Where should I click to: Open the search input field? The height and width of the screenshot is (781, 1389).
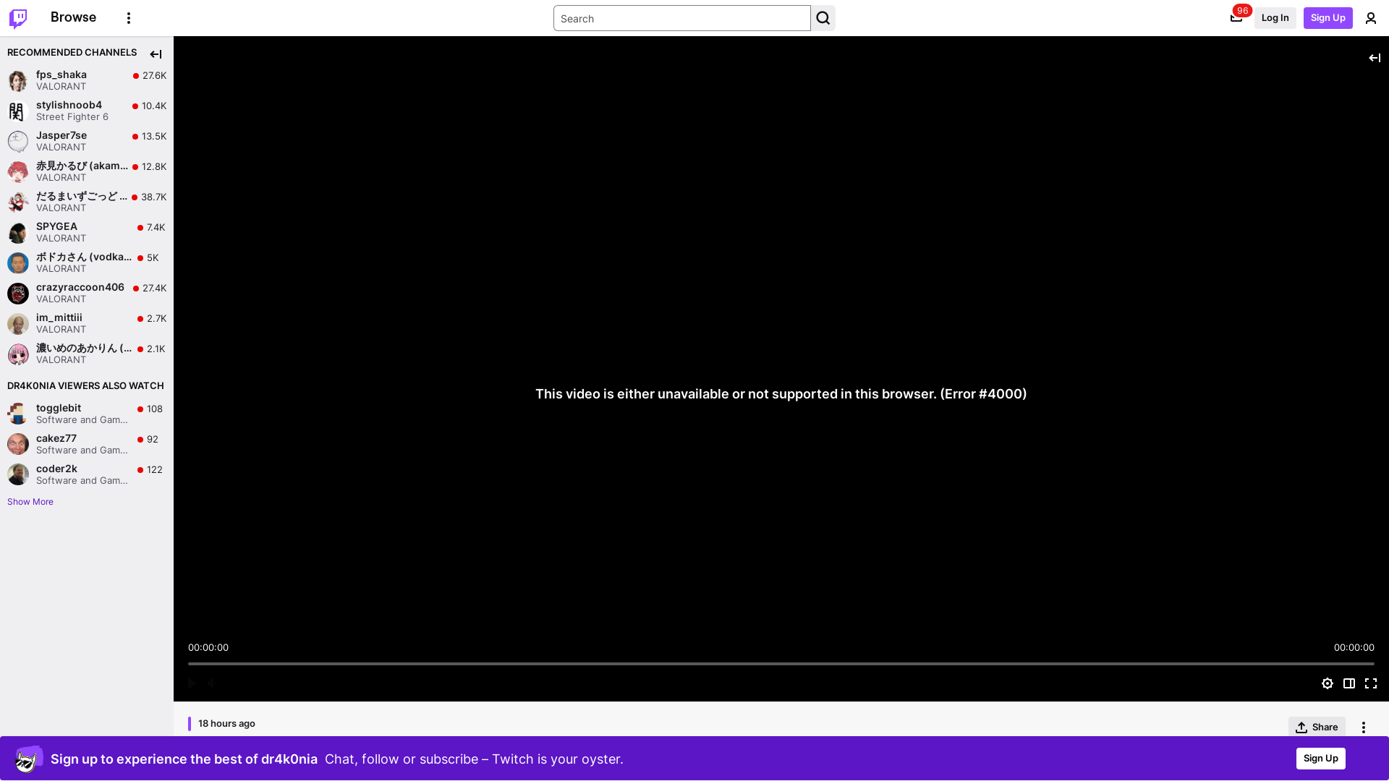point(682,18)
